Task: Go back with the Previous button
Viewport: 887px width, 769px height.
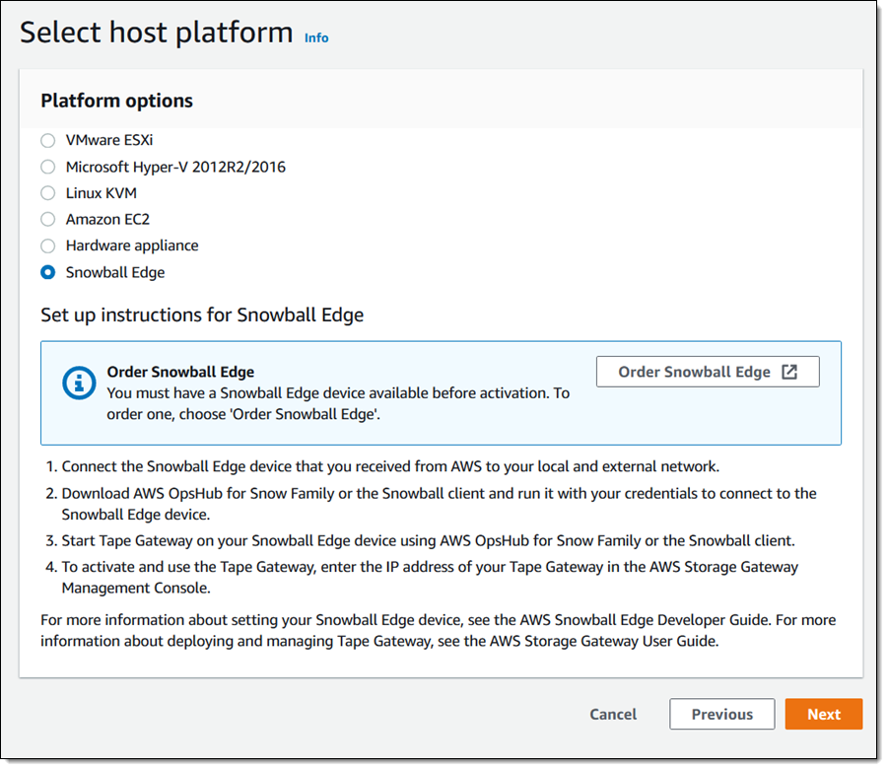Action: tap(721, 715)
